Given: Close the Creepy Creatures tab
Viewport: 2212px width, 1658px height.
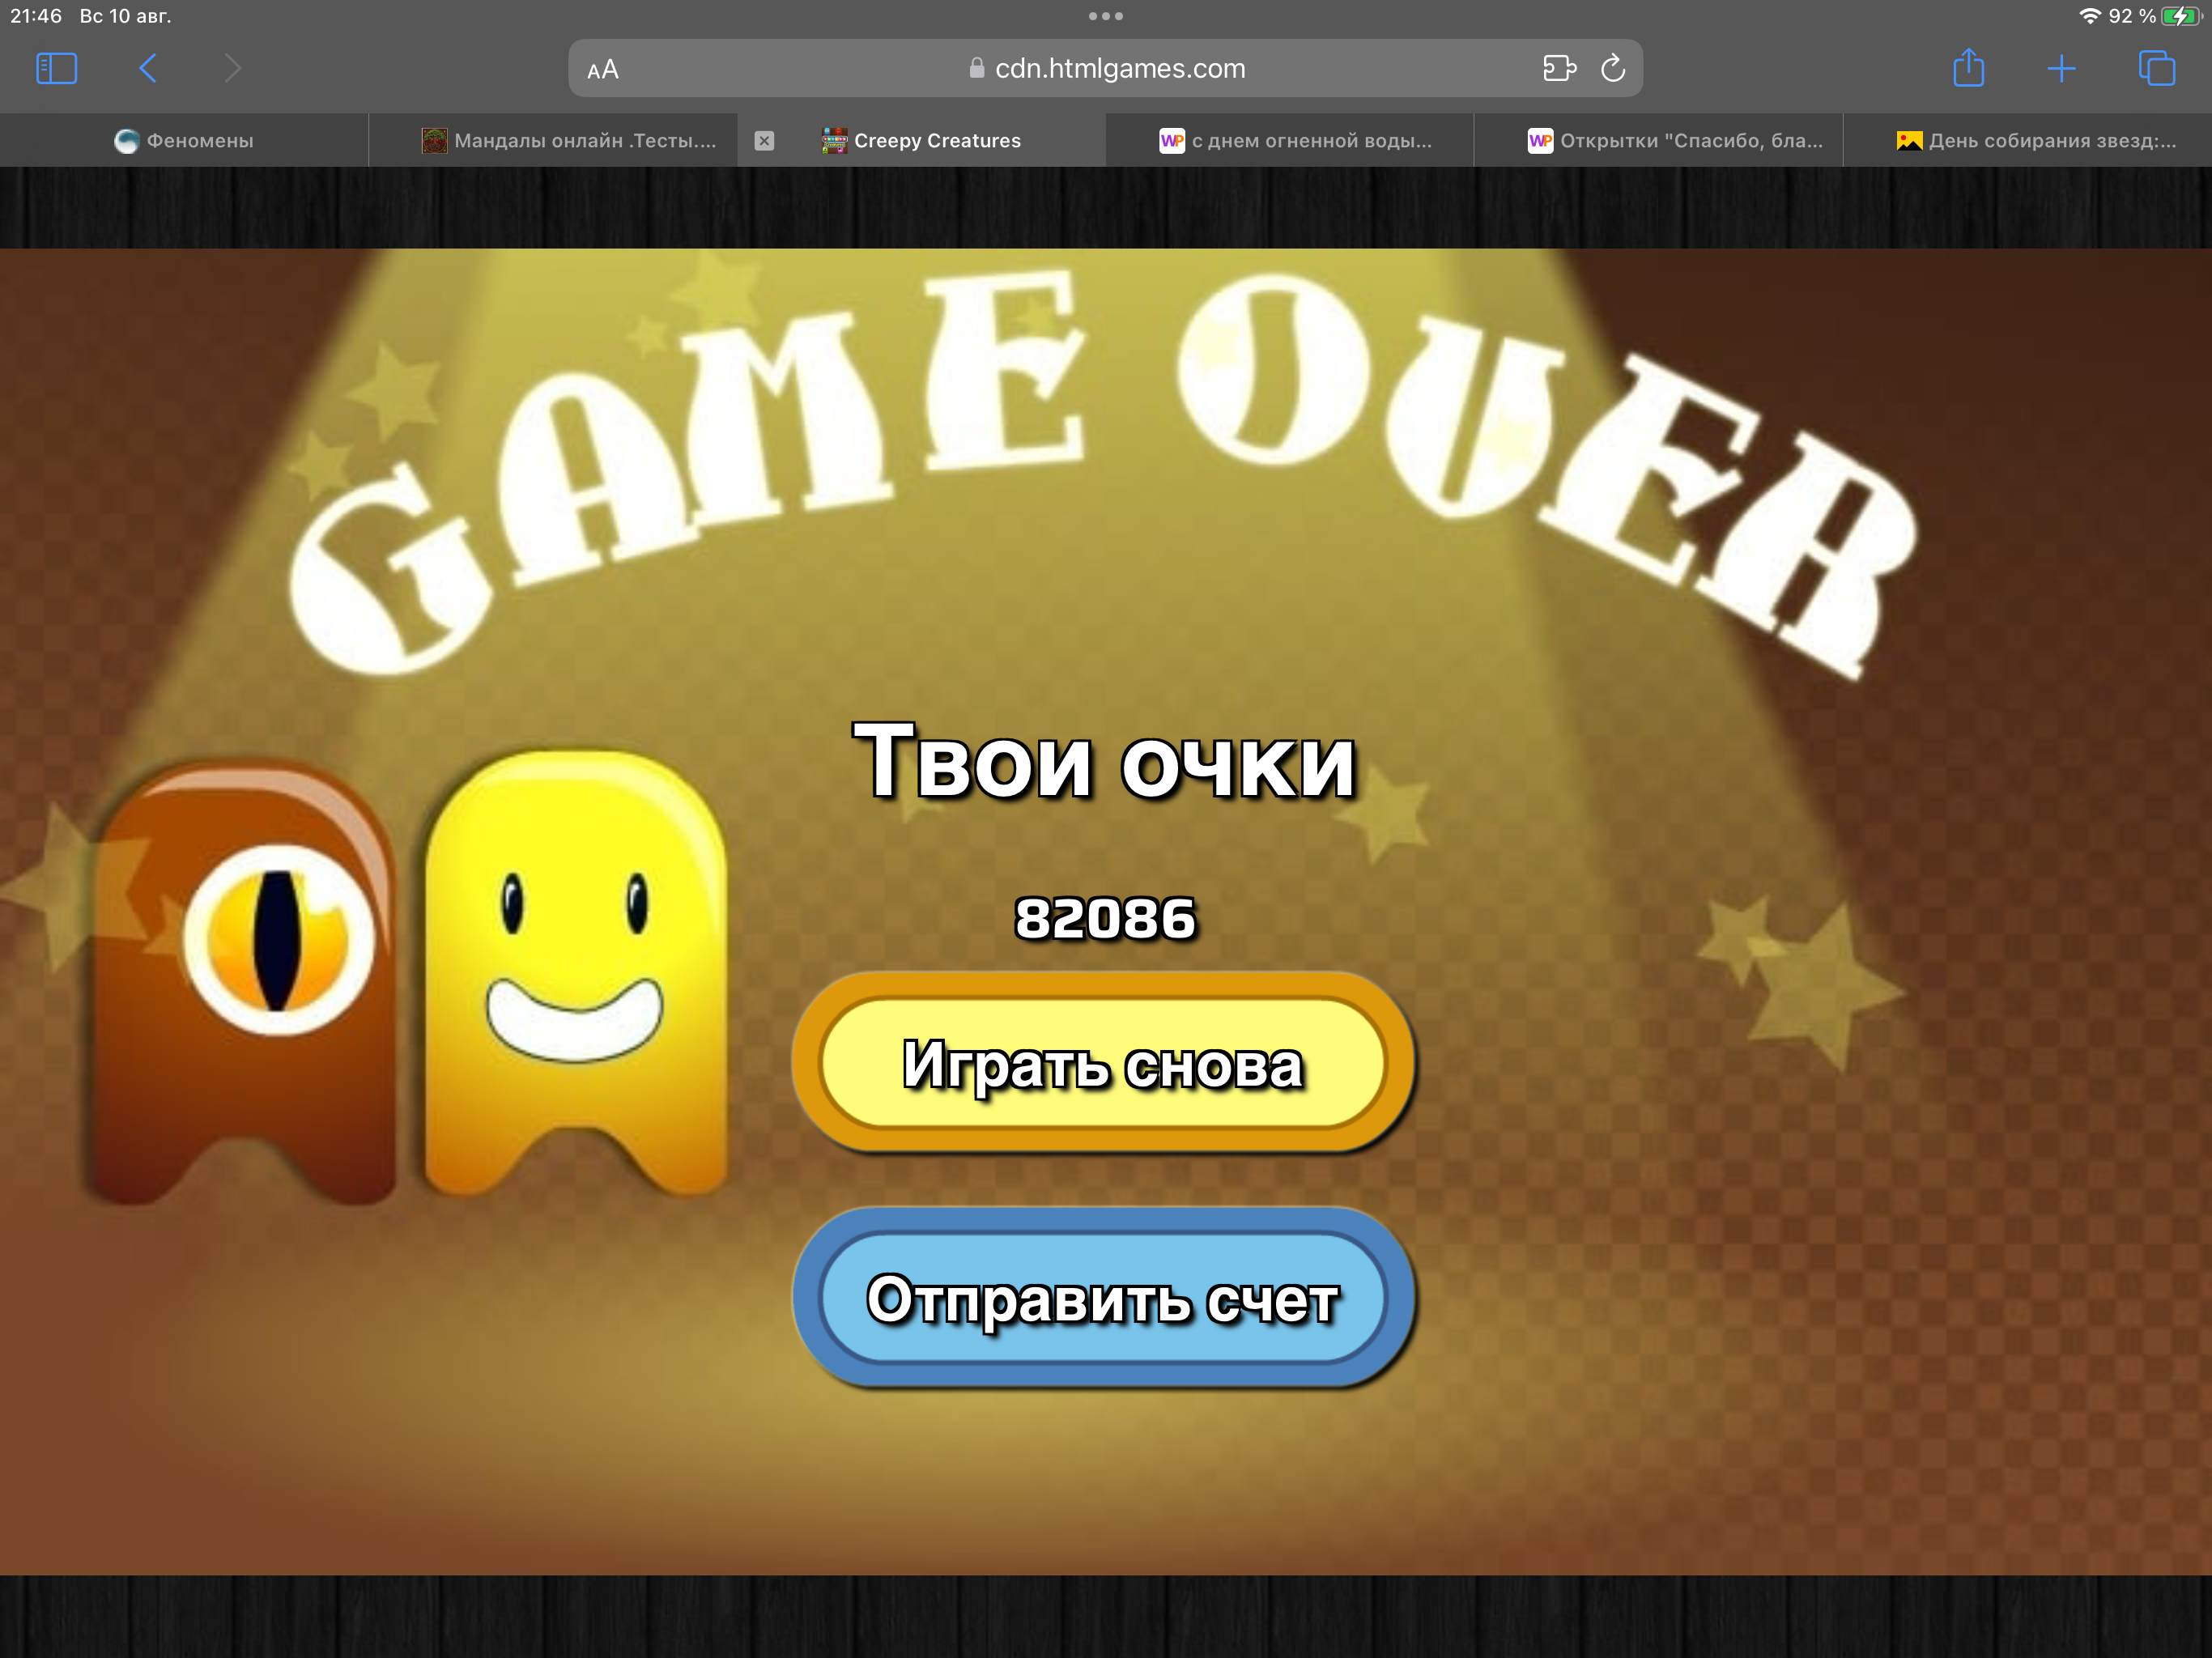Looking at the screenshot, I should [764, 141].
